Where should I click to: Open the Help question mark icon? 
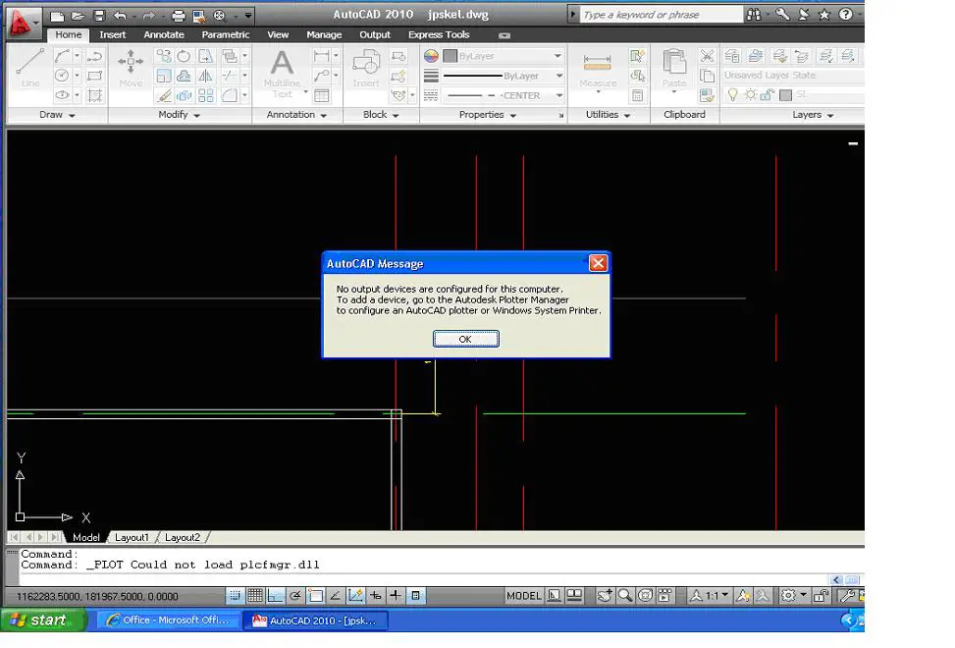coord(845,15)
